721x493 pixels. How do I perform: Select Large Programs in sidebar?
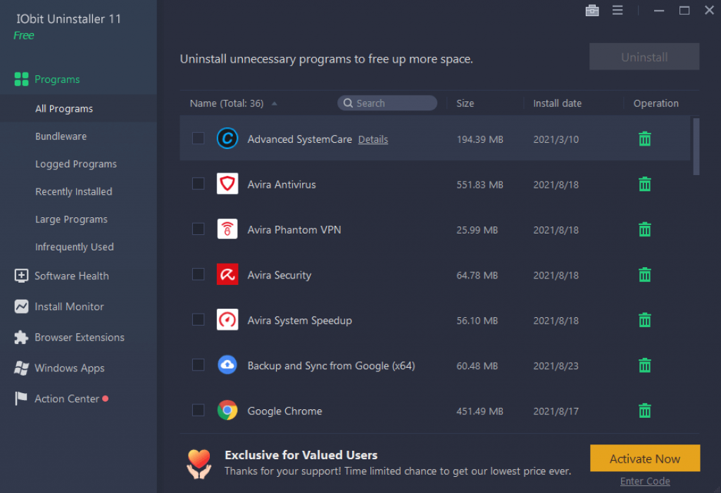coord(71,219)
